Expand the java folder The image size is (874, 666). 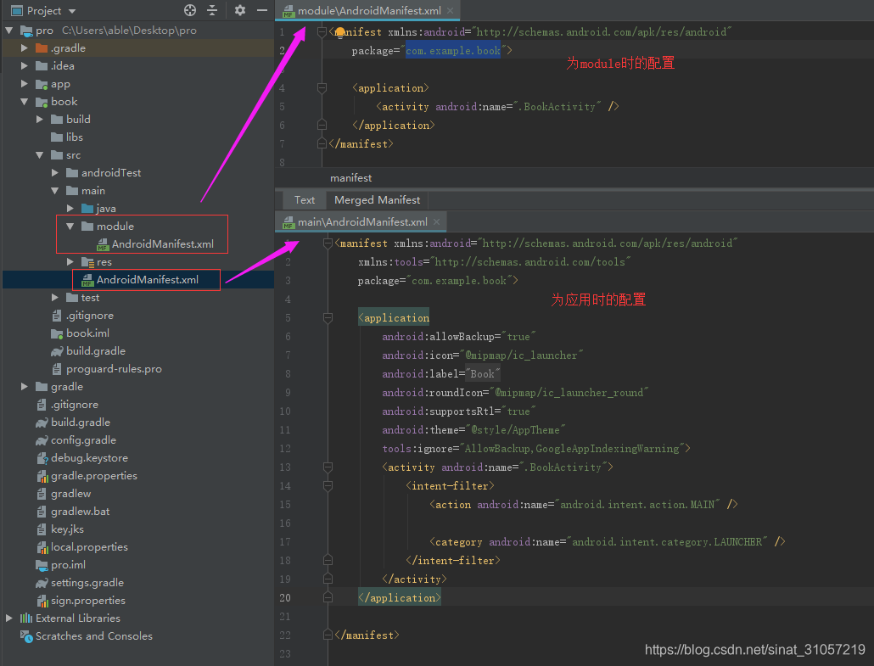[70, 209]
